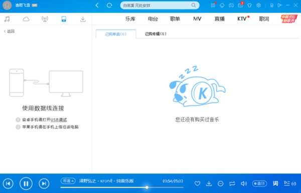Open the skin shirt icon

pos(249,5)
